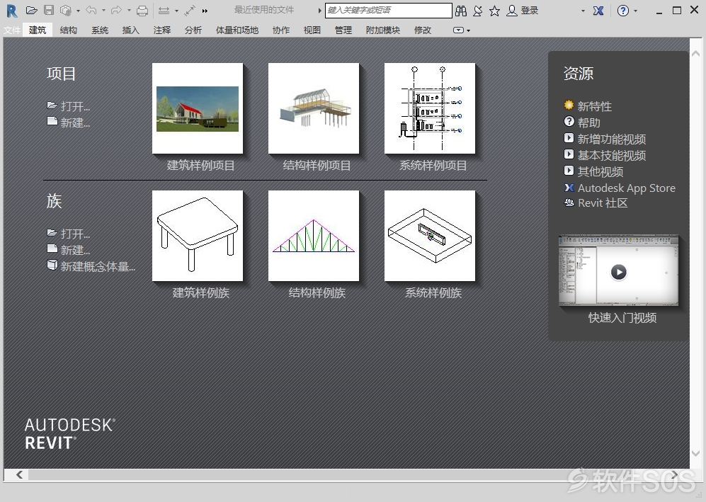706x502 pixels.
Task: Expand the recent files arrow by search box
Action: [319, 11]
